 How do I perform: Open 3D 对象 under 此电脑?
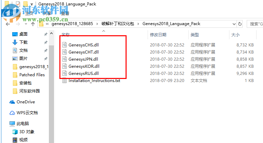[x=26, y=132]
